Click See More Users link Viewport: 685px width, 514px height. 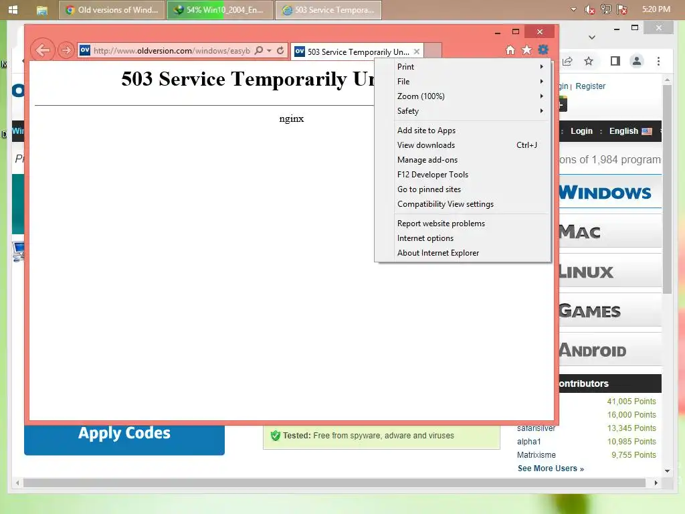click(551, 468)
